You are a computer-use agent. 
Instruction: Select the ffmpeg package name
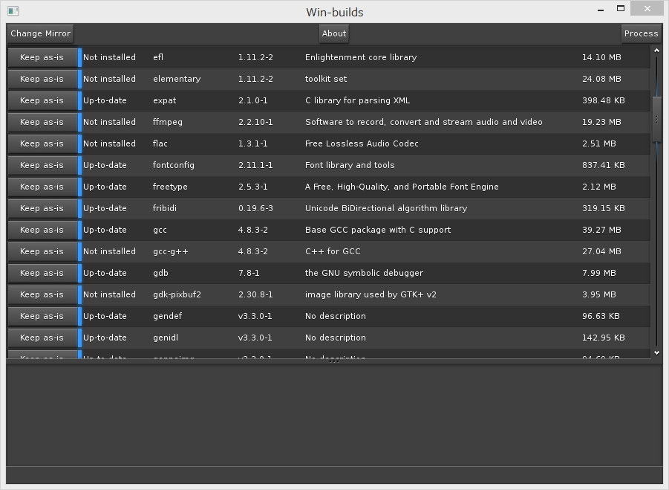[x=167, y=122]
